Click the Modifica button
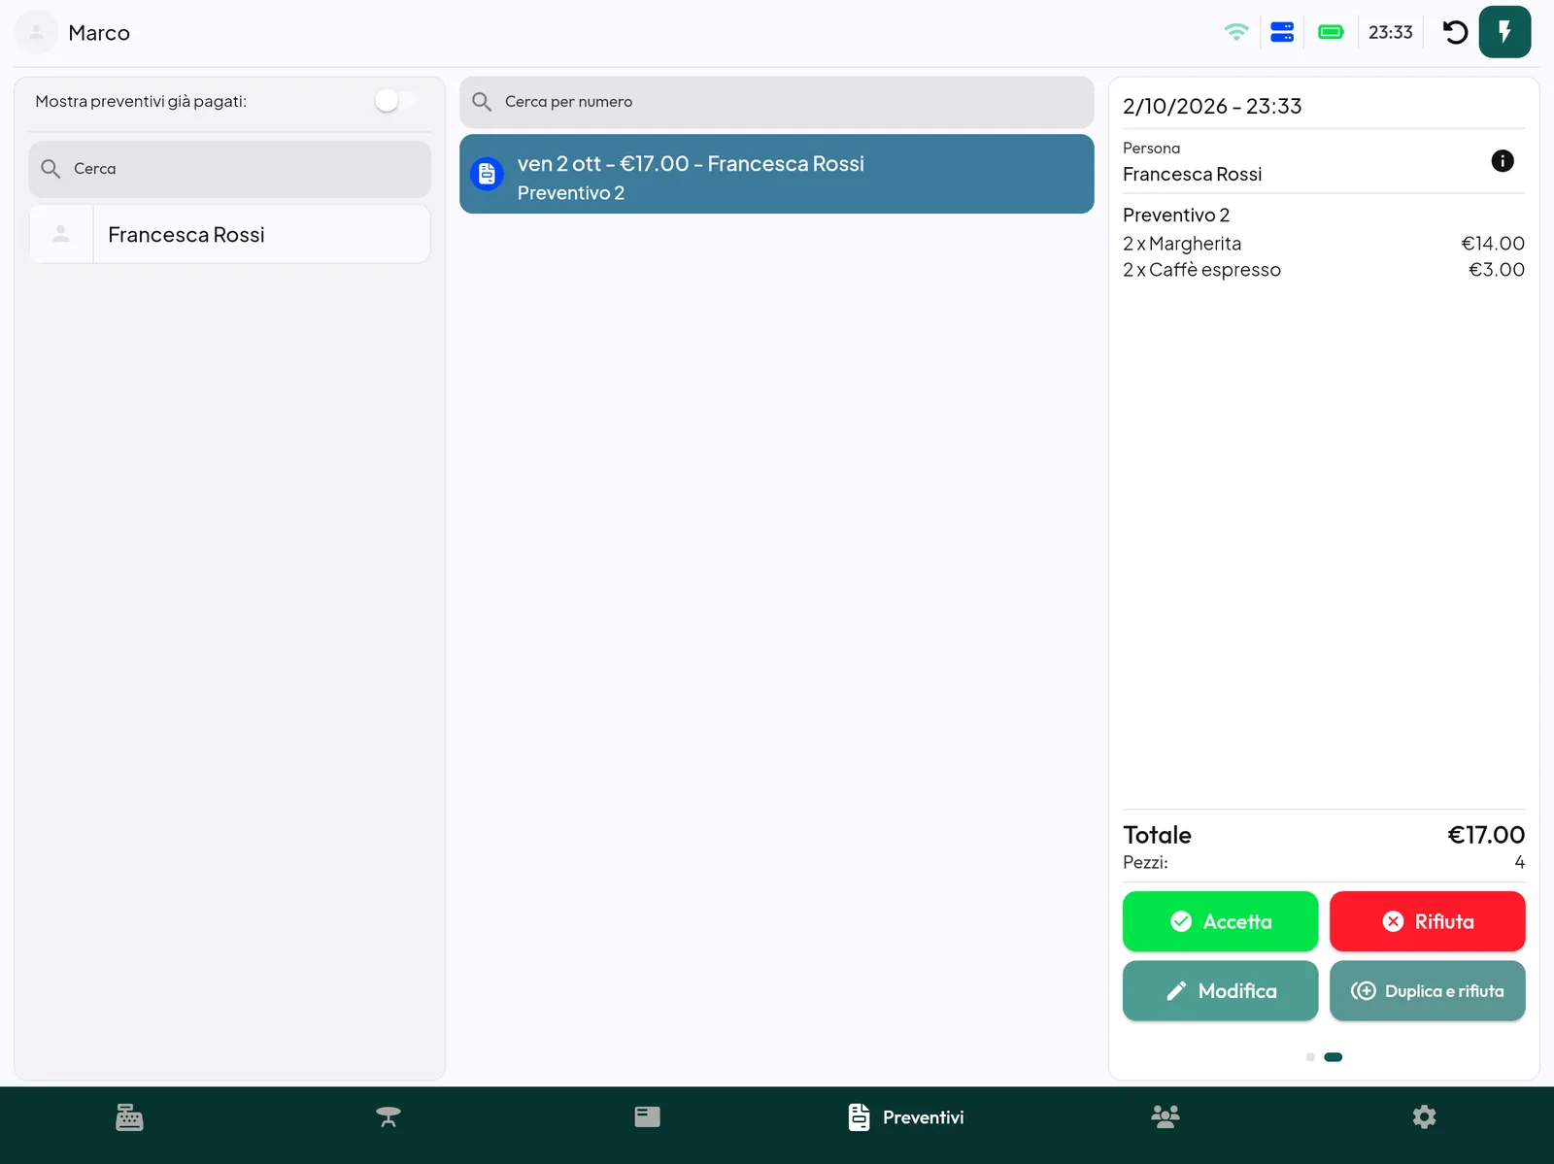The width and height of the screenshot is (1554, 1164). [1220, 990]
